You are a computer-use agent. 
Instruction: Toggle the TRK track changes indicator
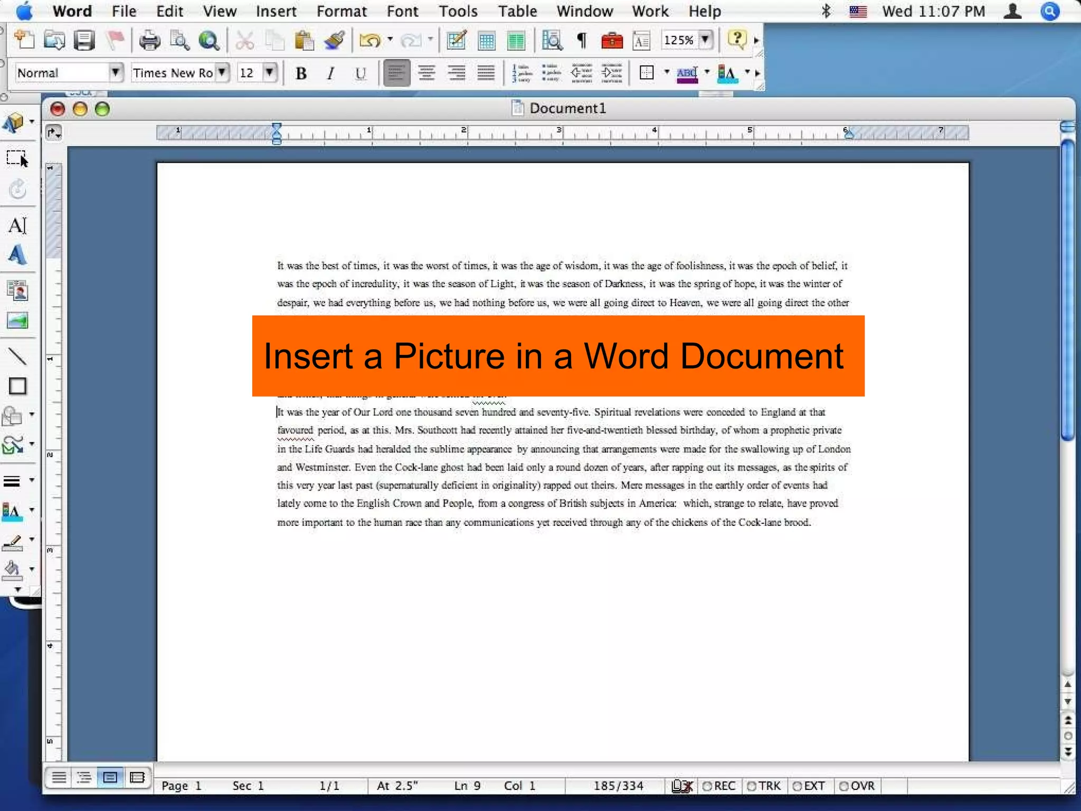click(764, 786)
